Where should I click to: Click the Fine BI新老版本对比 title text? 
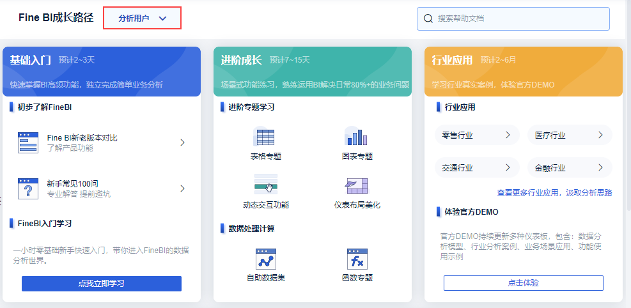pos(82,138)
